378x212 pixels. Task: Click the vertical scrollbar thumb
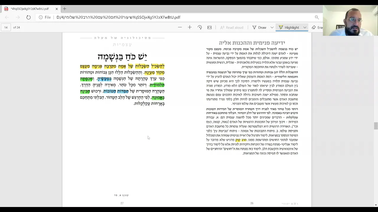click(x=376, y=126)
